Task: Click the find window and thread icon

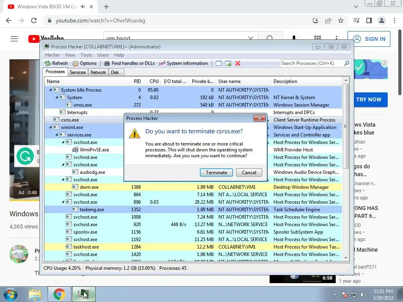Action: click(x=228, y=63)
